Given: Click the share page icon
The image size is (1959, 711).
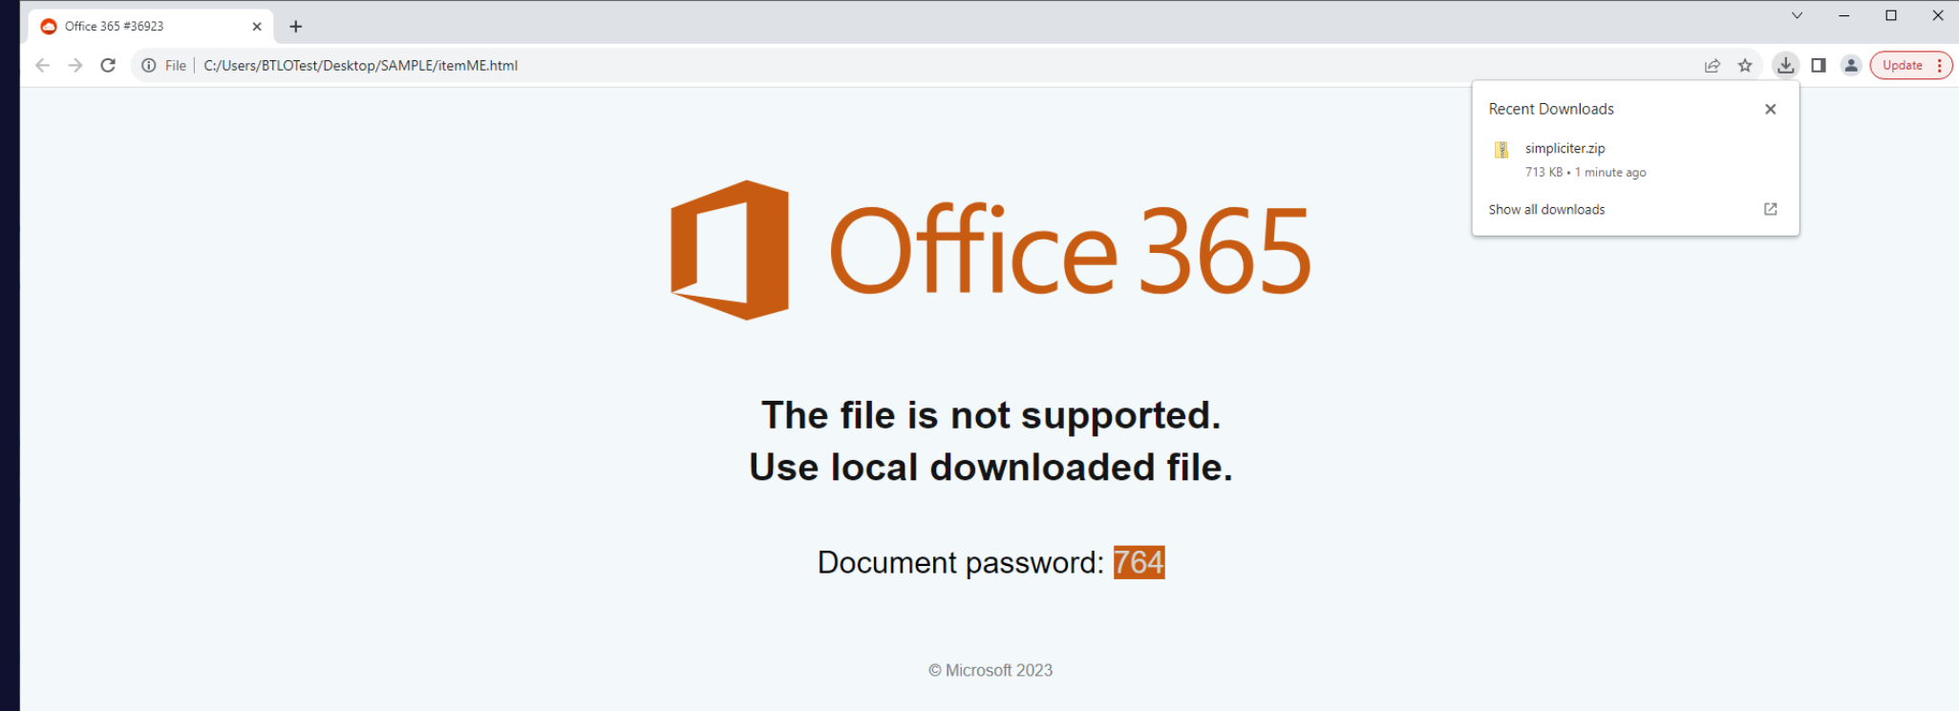Looking at the screenshot, I should (x=1712, y=66).
